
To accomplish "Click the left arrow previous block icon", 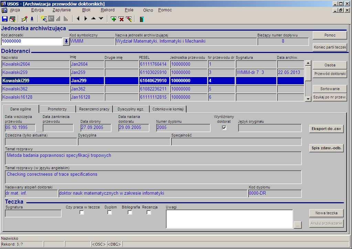I will click(78, 19).
